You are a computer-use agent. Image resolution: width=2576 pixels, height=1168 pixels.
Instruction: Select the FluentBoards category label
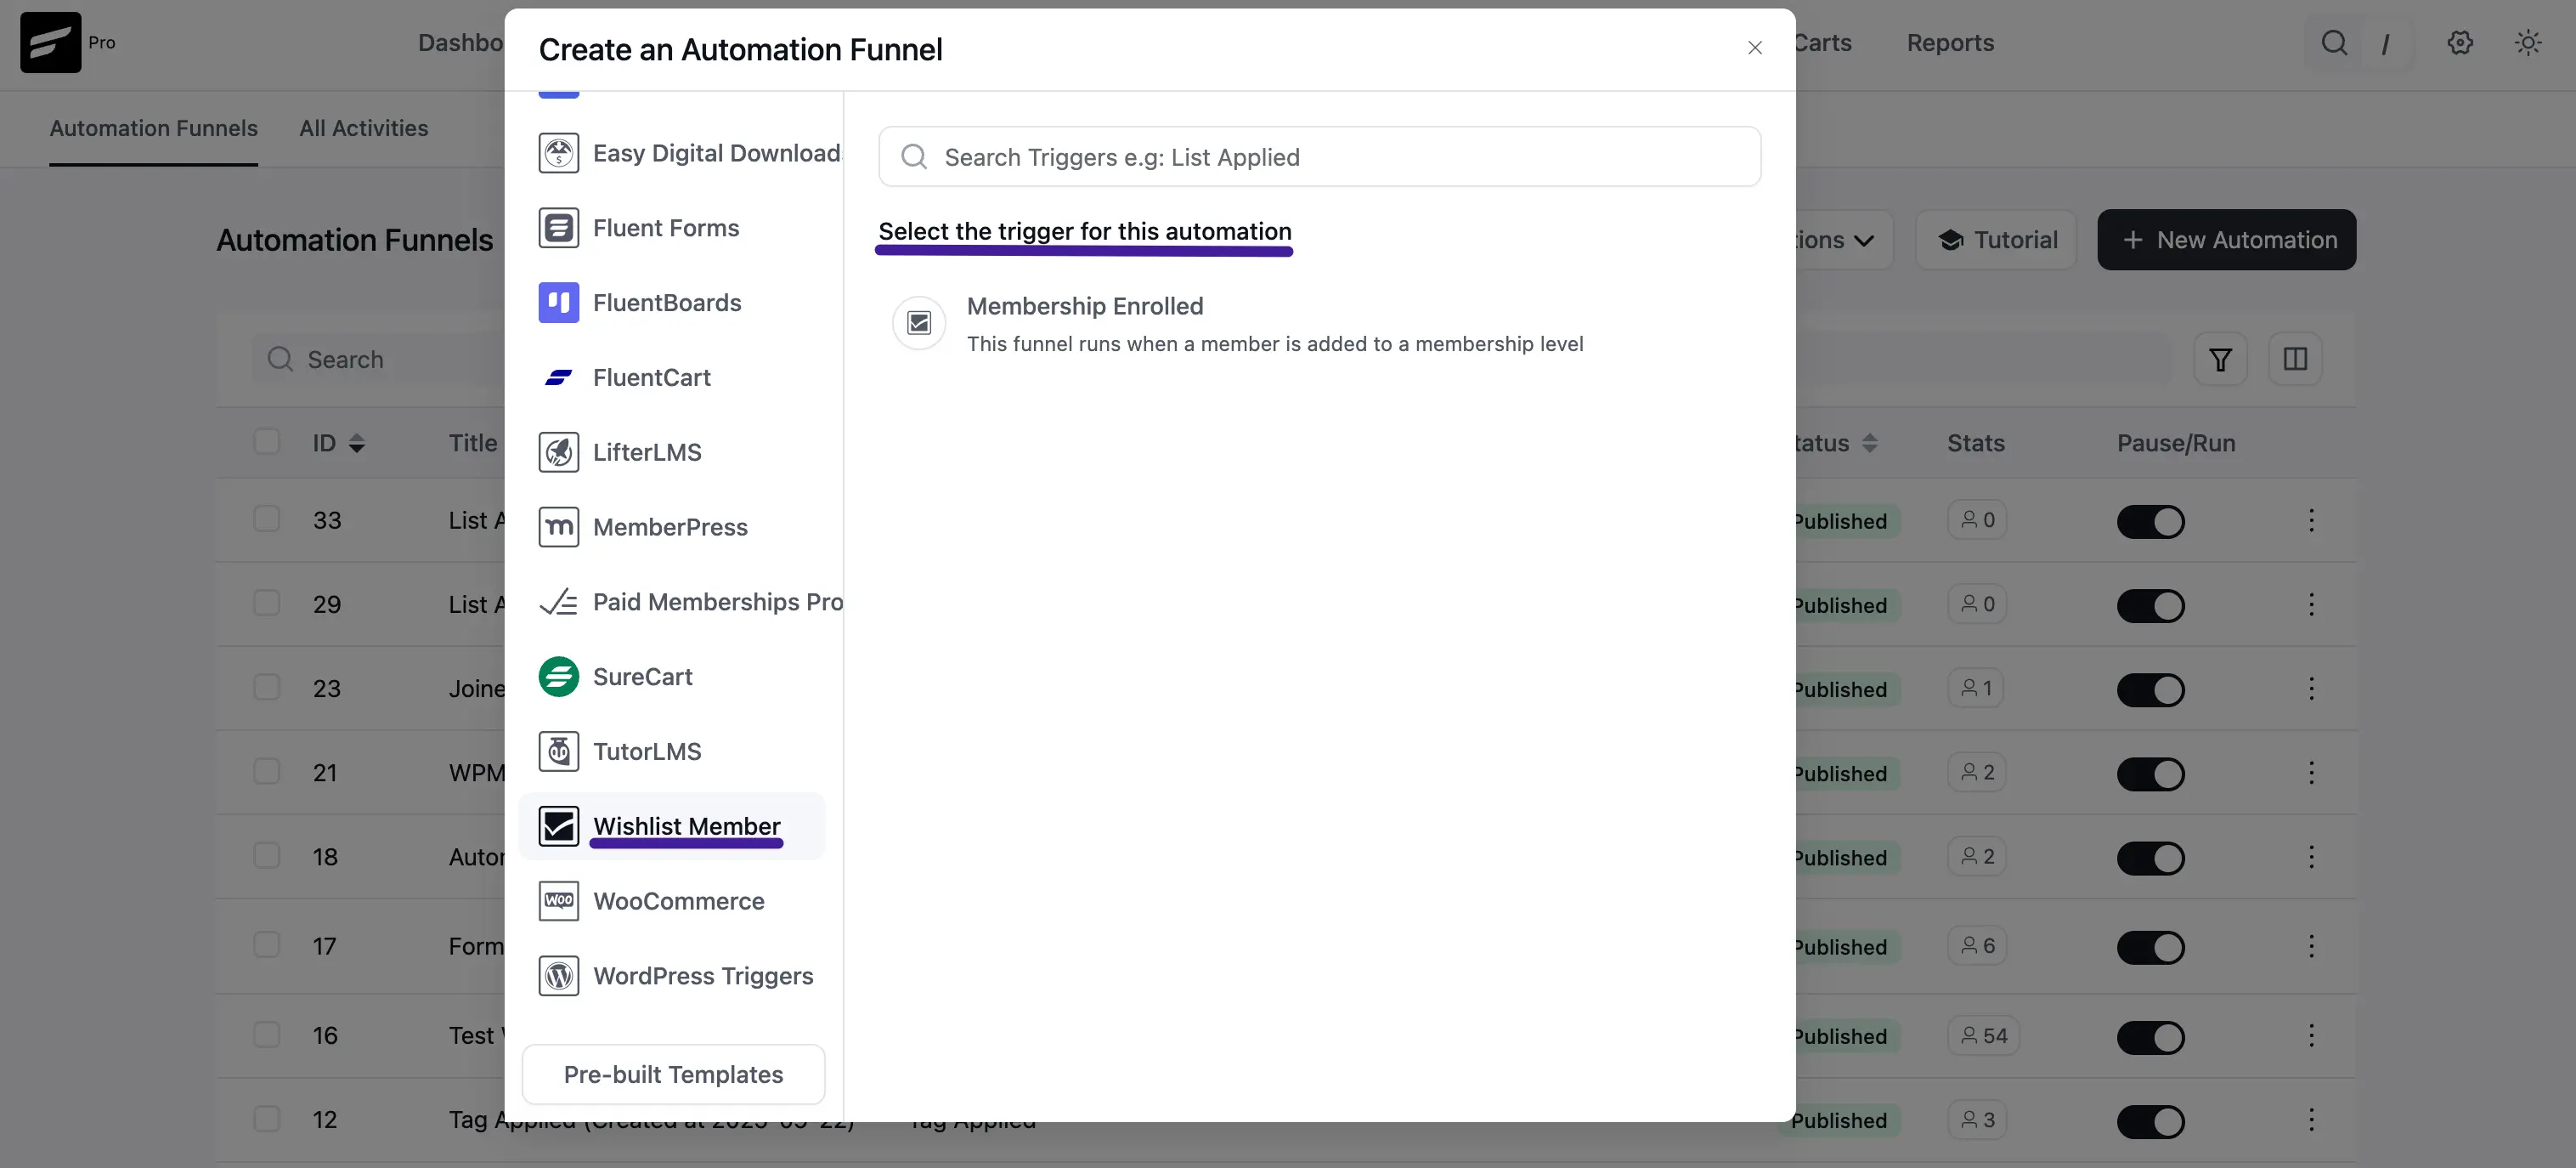(667, 303)
